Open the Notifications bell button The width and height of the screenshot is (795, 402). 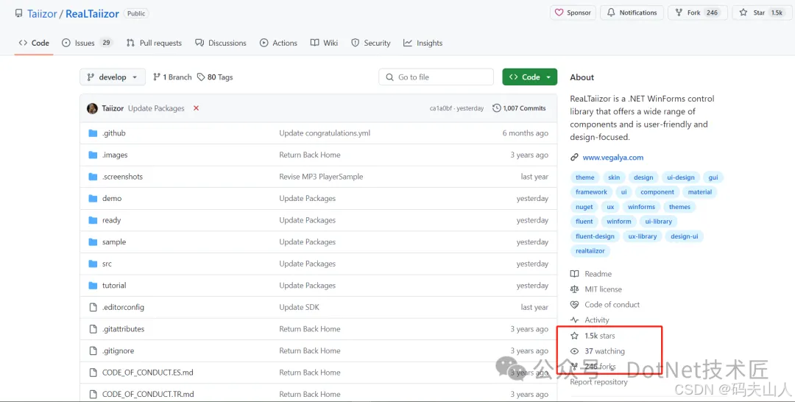click(x=632, y=13)
